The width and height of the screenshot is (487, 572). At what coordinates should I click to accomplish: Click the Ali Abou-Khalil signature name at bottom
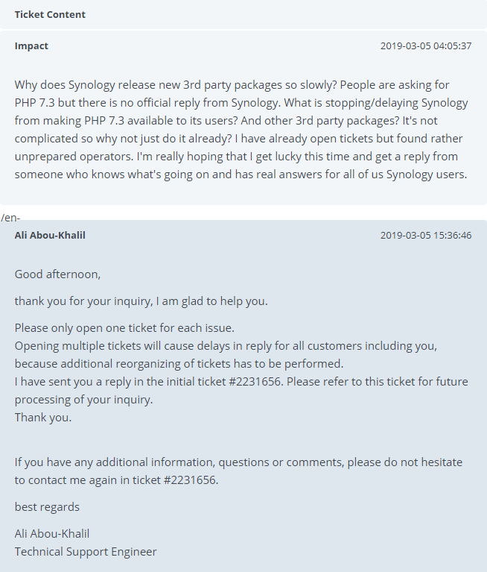click(x=51, y=534)
